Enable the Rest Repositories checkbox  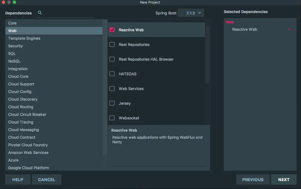[112, 45]
